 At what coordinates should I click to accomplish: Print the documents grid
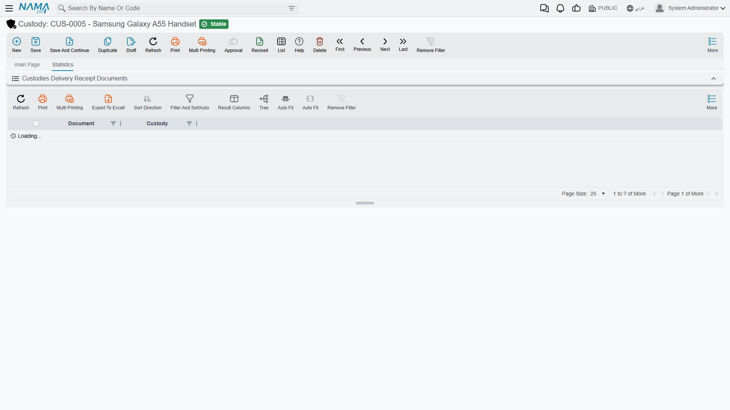coord(43,102)
